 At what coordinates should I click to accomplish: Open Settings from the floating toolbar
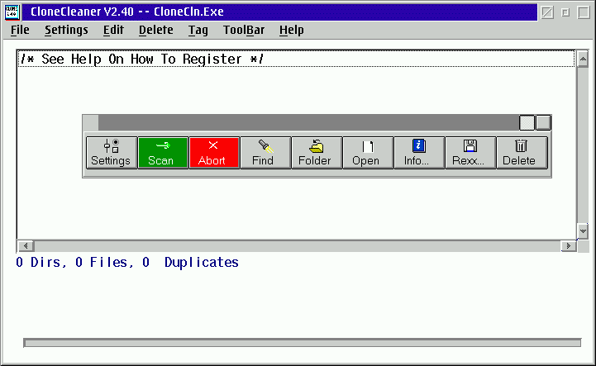click(112, 153)
